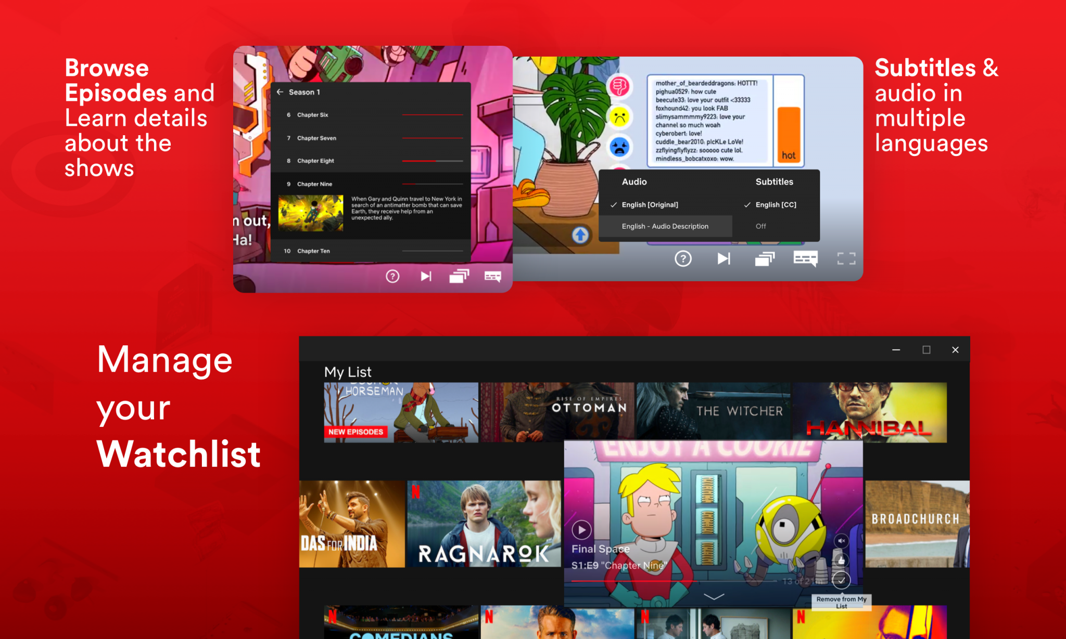This screenshot has width=1066, height=639.
Task: Click help icon in right player controls
Action: tap(683, 258)
